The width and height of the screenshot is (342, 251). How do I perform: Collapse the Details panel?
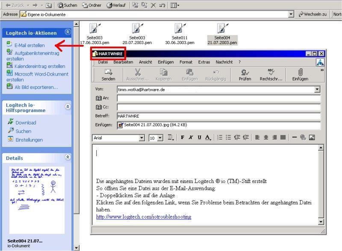click(68, 157)
